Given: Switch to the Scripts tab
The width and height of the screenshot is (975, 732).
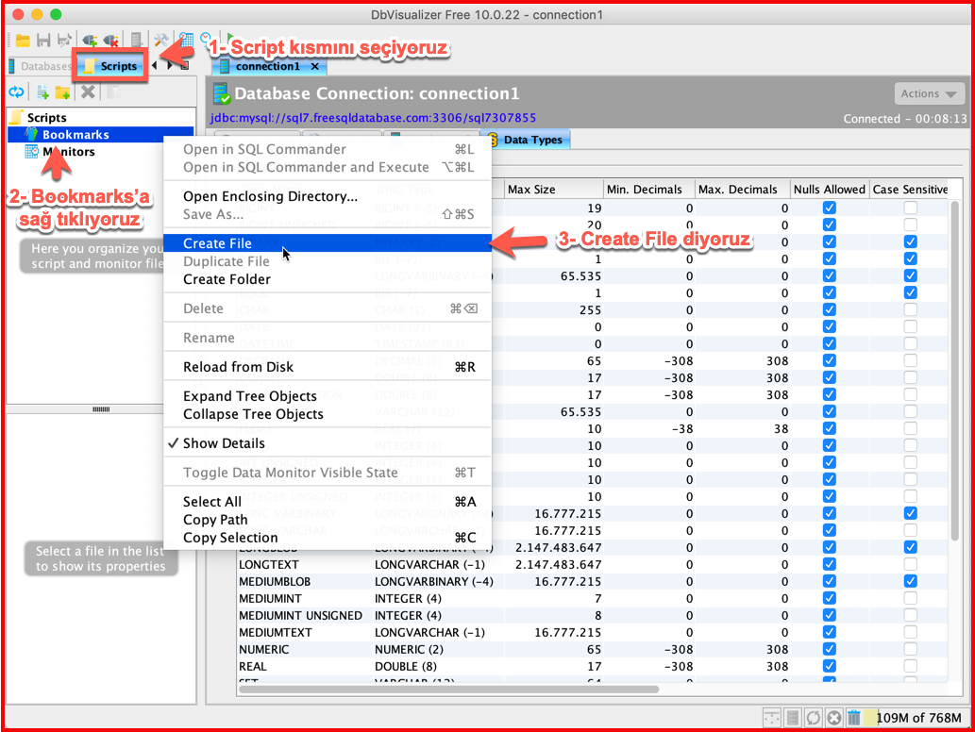Looking at the screenshot, I should click(x=111, y=66).
